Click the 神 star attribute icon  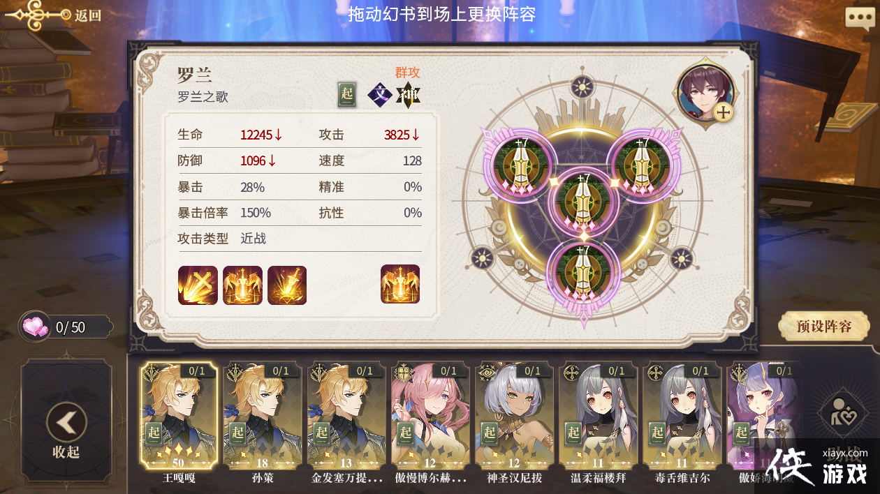(x=409, y=94)
